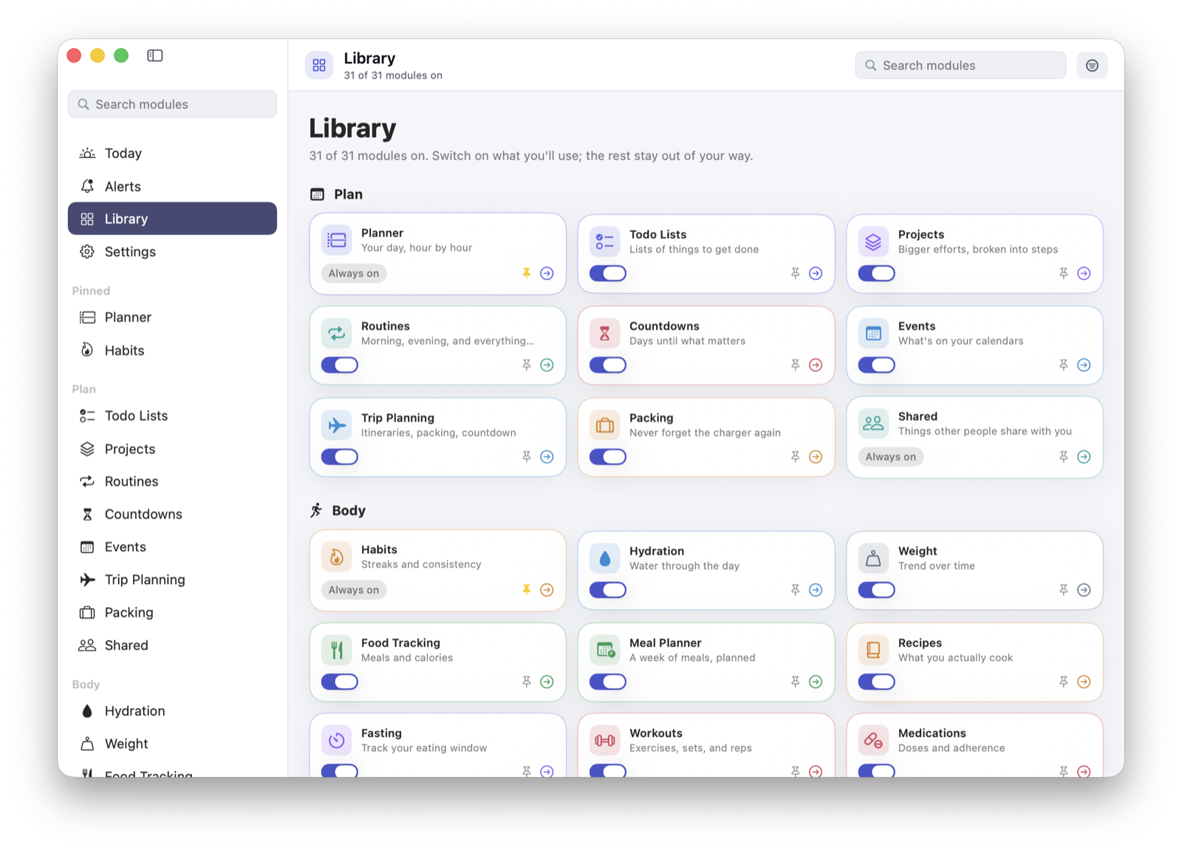The image size is (1182, 853).
Task: Pin the Packing module
Action: [795, 456]
